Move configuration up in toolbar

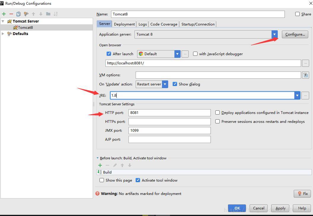pyautogui.click(x=33, y=14)
